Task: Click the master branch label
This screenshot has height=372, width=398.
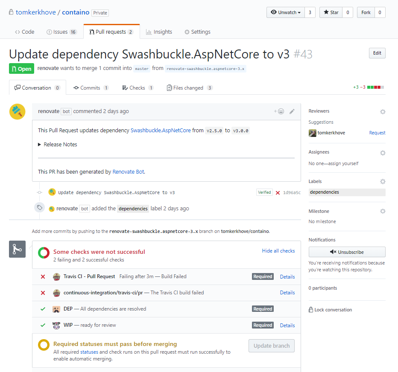Action: (142, 69)
